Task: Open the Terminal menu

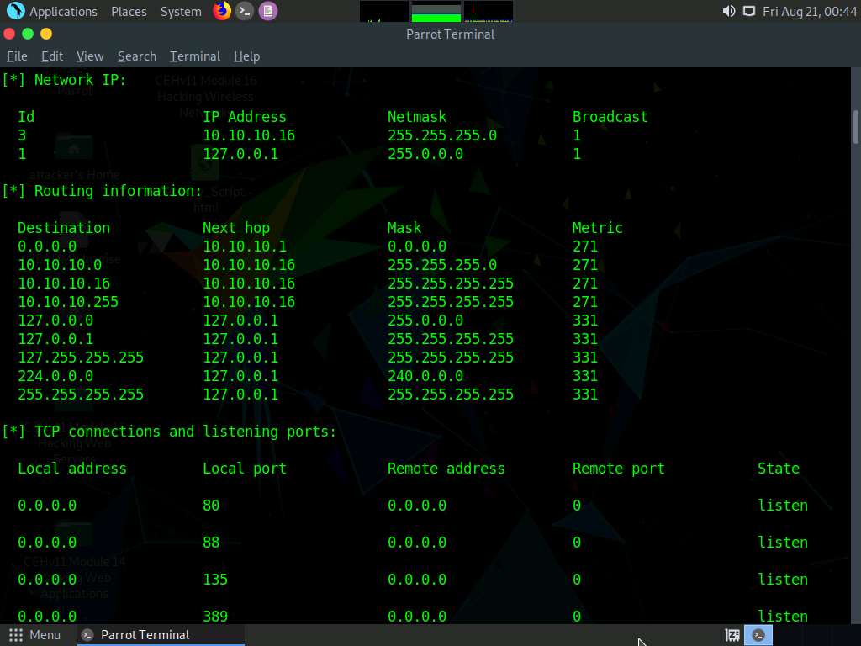Action: [x=195, y=56]
